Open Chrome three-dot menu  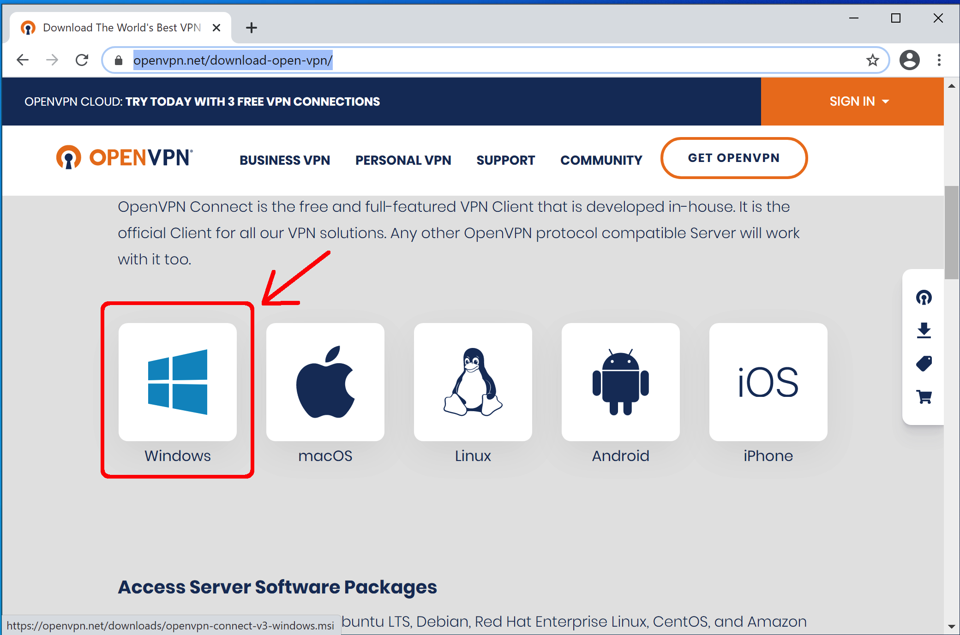939,60
